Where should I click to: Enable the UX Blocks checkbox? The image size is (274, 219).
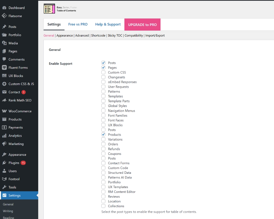(x=104, y=125)
